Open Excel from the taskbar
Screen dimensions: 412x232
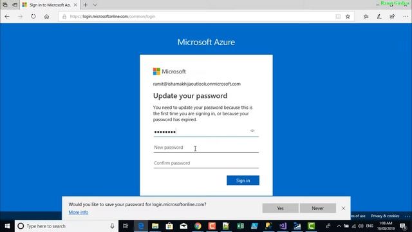tap(240, 226)
